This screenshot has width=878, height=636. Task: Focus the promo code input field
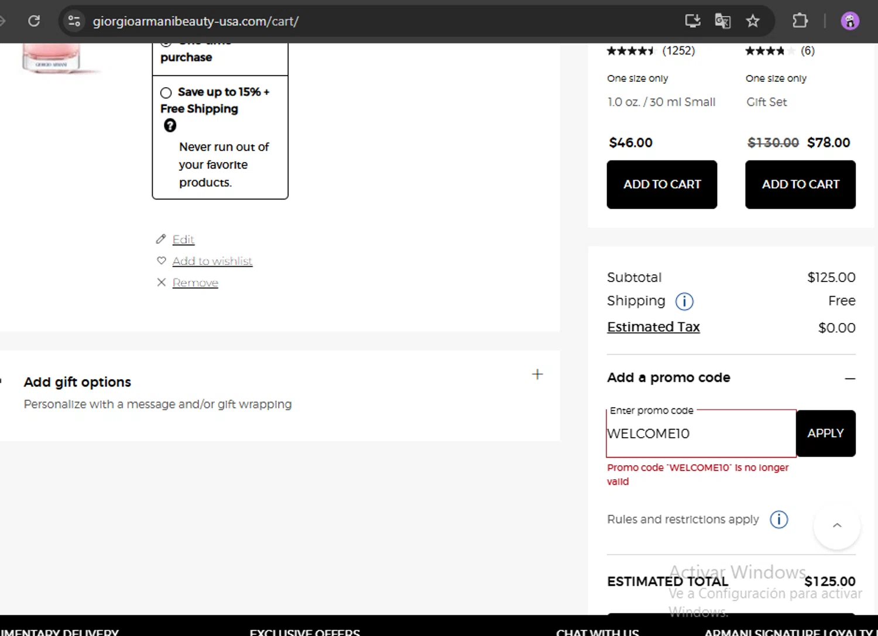click(701, 434)
